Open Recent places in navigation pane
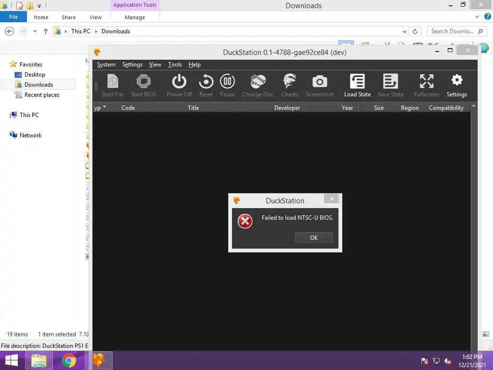This screenshot has width=493, height=370. 41,95
